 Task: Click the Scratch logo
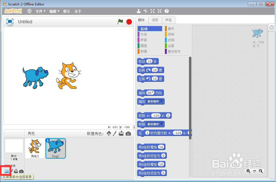pos(13,11)
